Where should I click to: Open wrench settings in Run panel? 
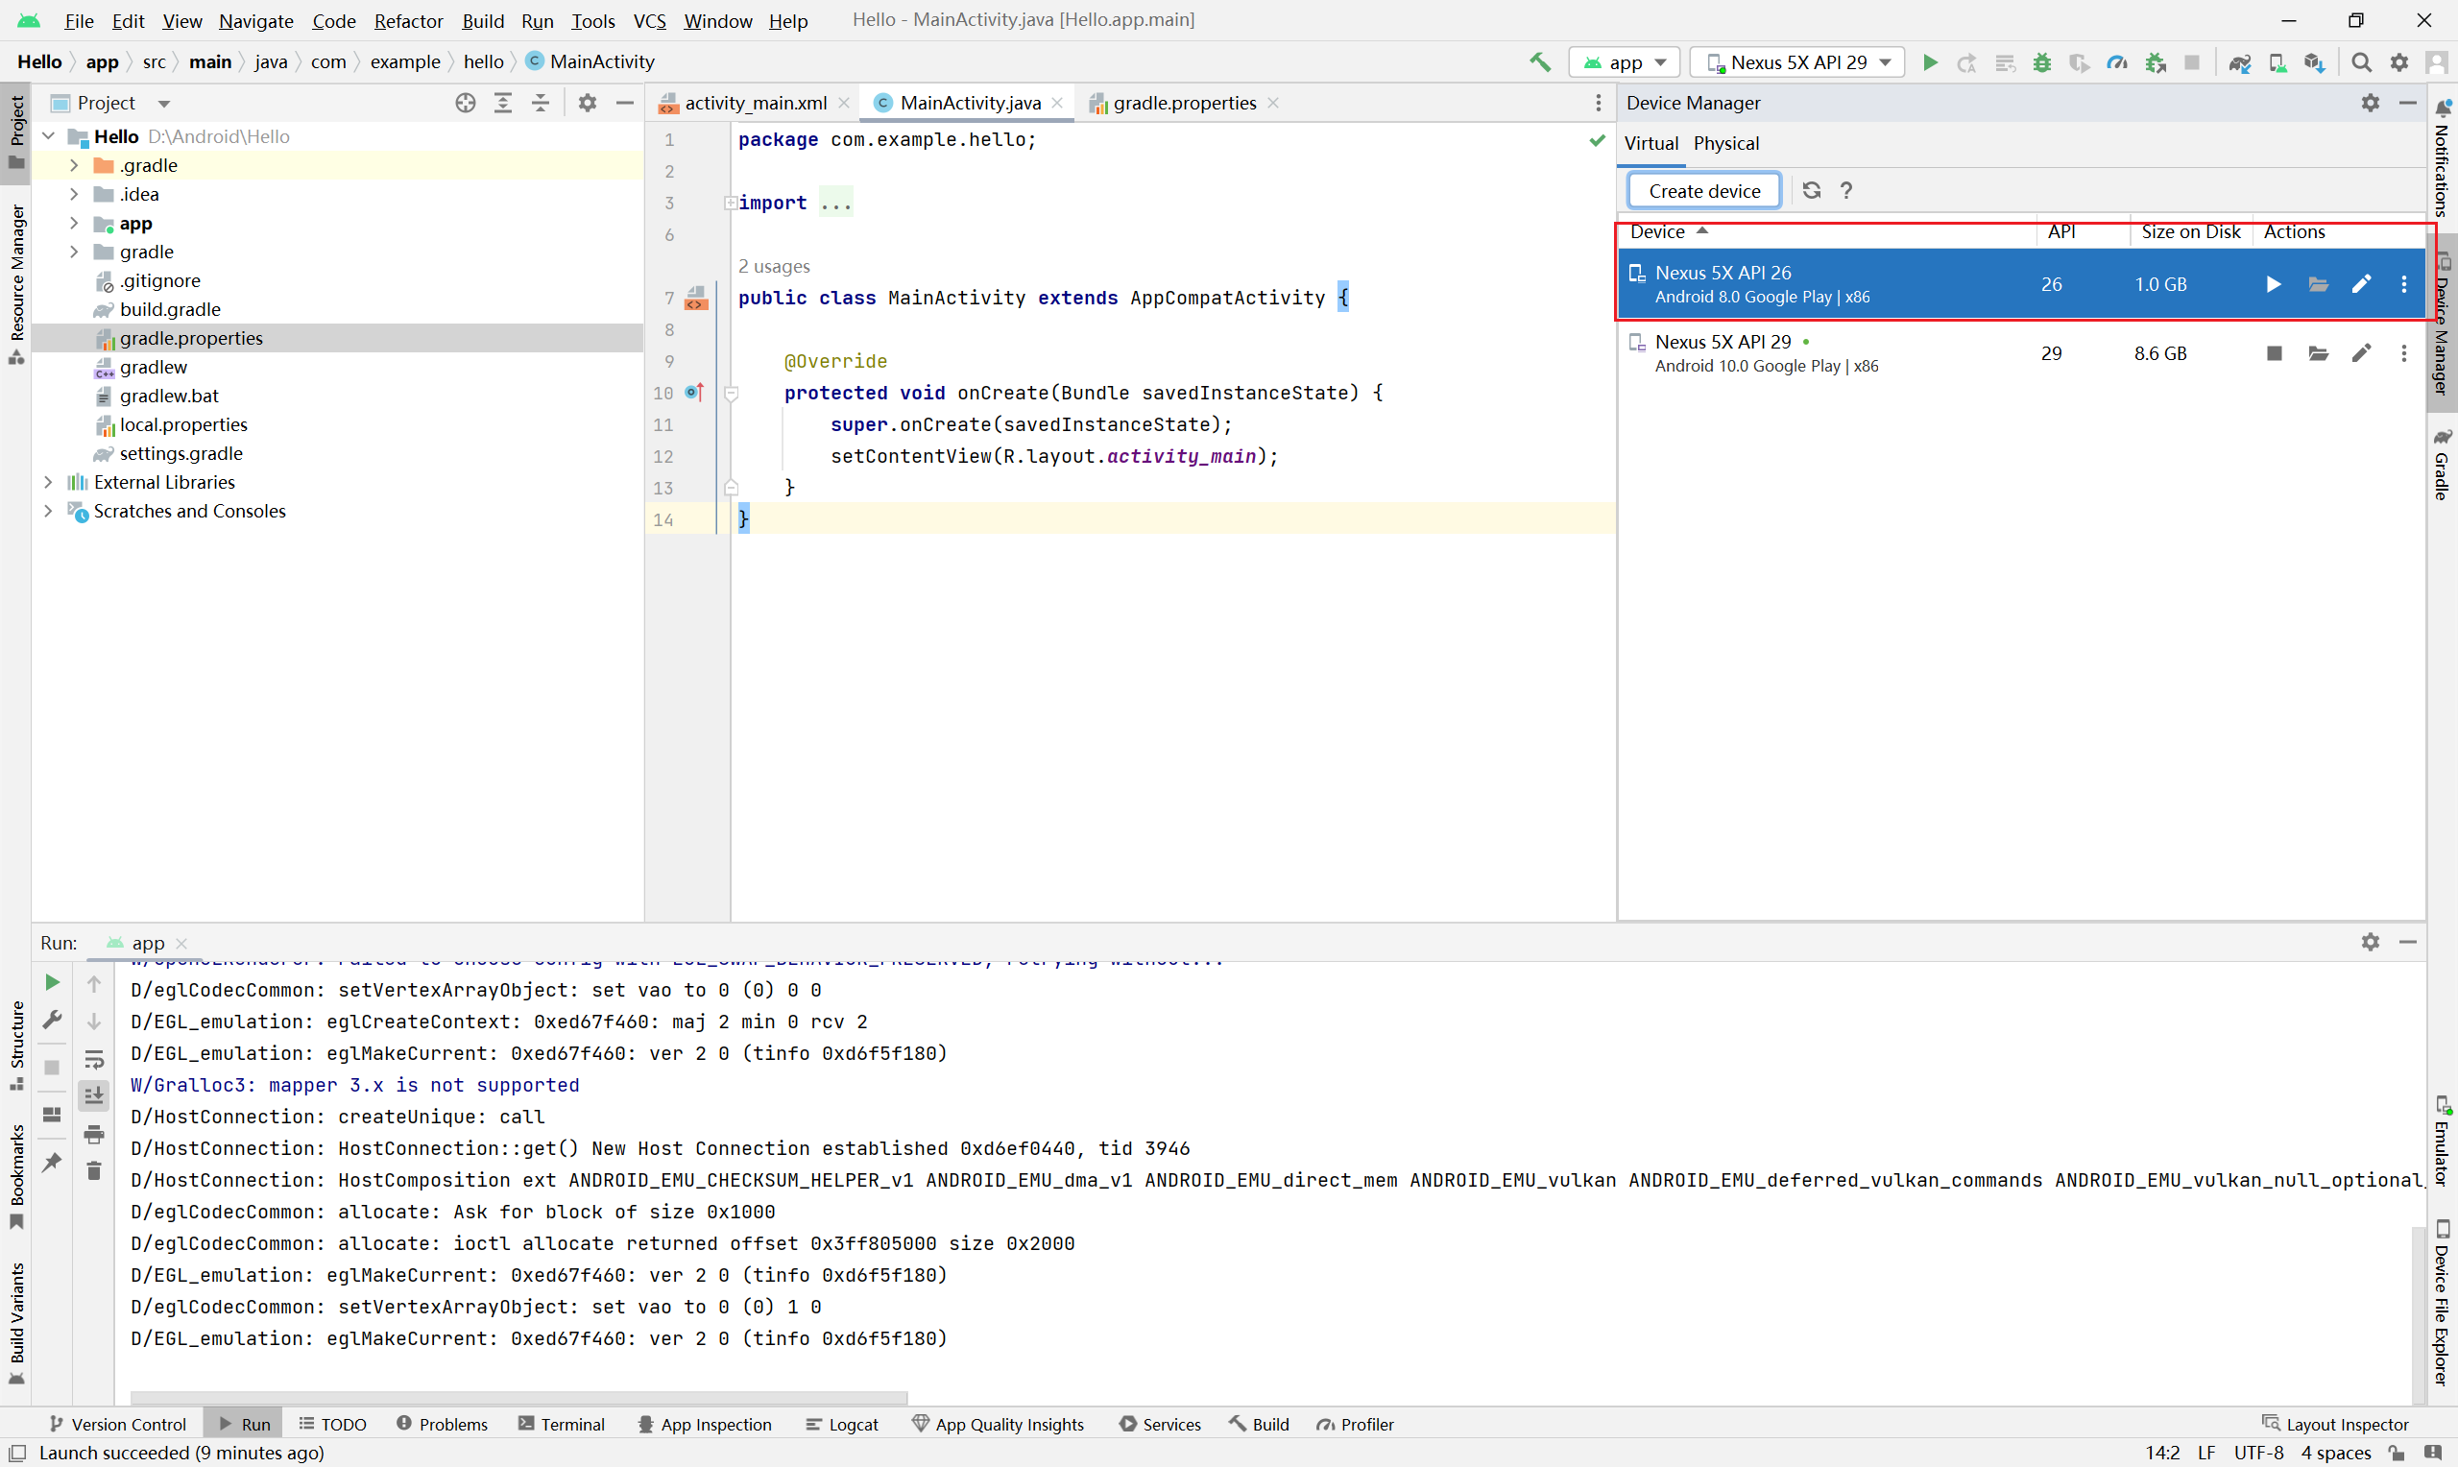pyautogui.click(x=53, y=1020)
